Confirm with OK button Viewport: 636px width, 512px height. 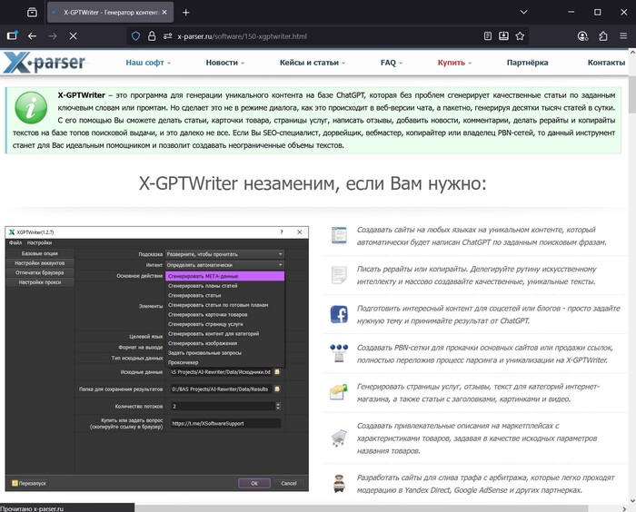(x=254, y=483)
